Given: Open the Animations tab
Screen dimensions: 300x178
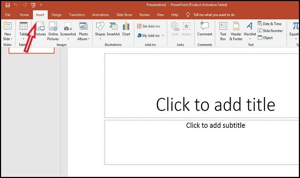Looking at the screenshot, I should pos(100,15).
